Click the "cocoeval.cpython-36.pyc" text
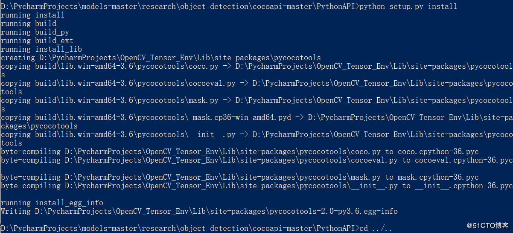The width and height of the screenshot is (513, 233). [x=464, y=160]
